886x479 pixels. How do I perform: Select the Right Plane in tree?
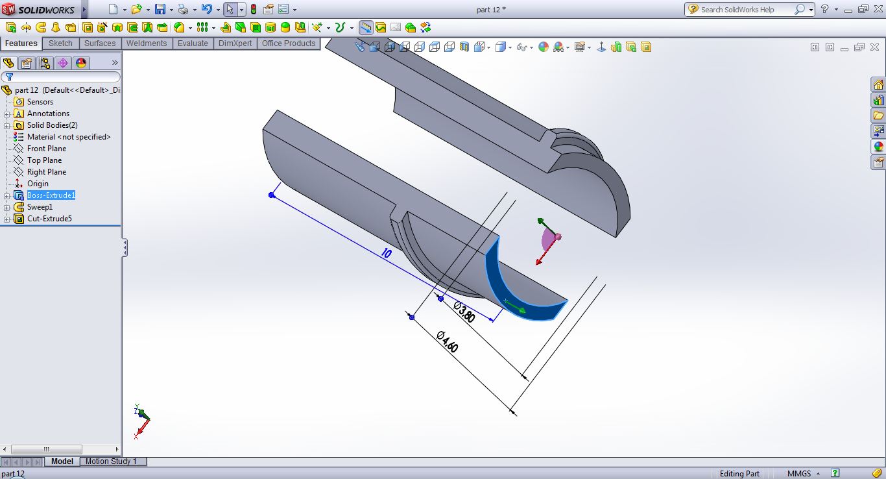[x=47, y=172]
